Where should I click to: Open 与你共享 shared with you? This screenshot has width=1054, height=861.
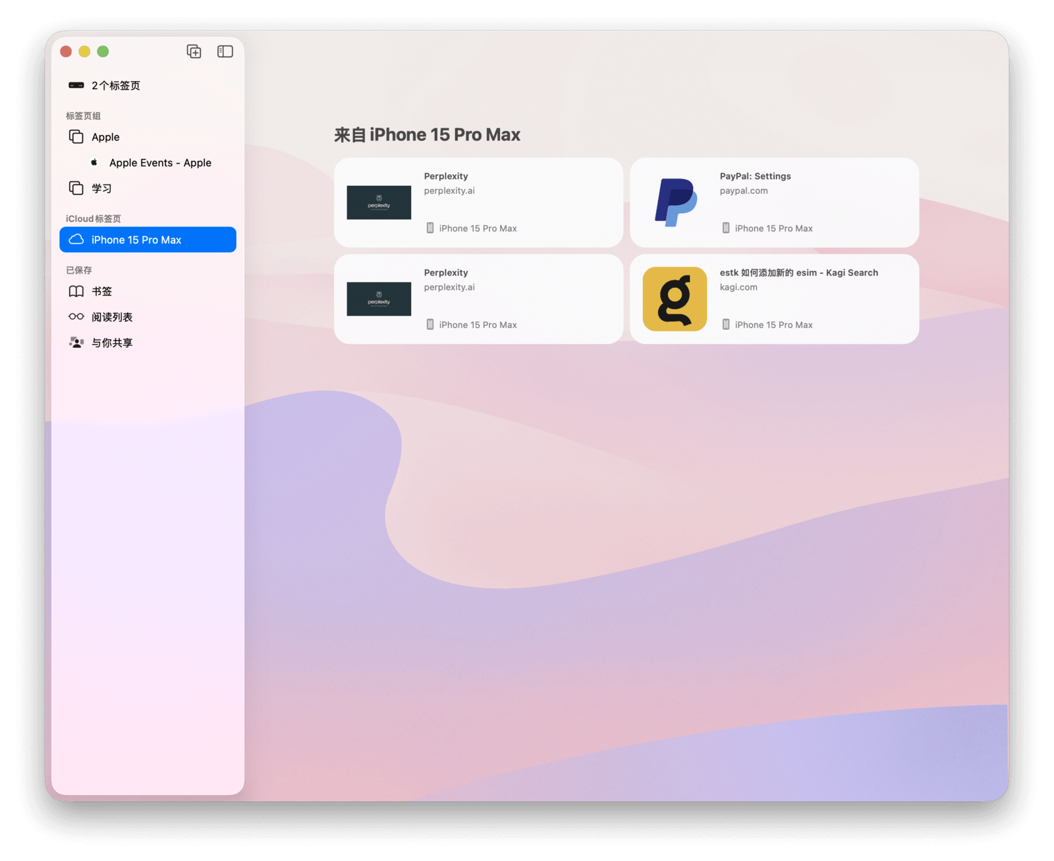coord(111,343)
